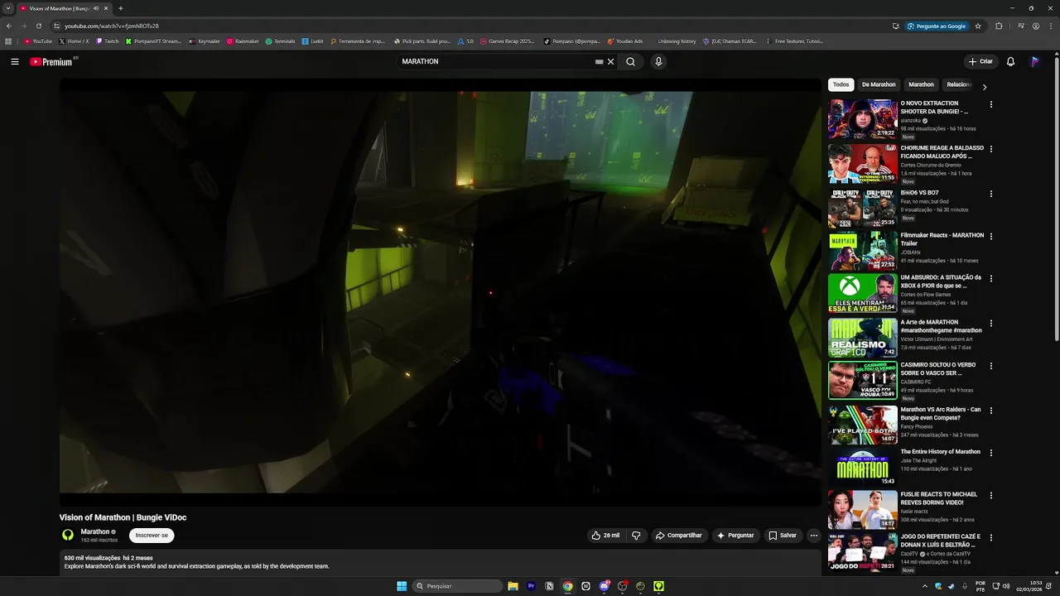
Task: Open new browser tab with plus
Action: tap(120, 8)
